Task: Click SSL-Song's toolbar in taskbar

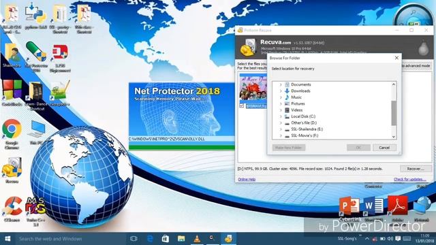Action: tap(347, 239)
